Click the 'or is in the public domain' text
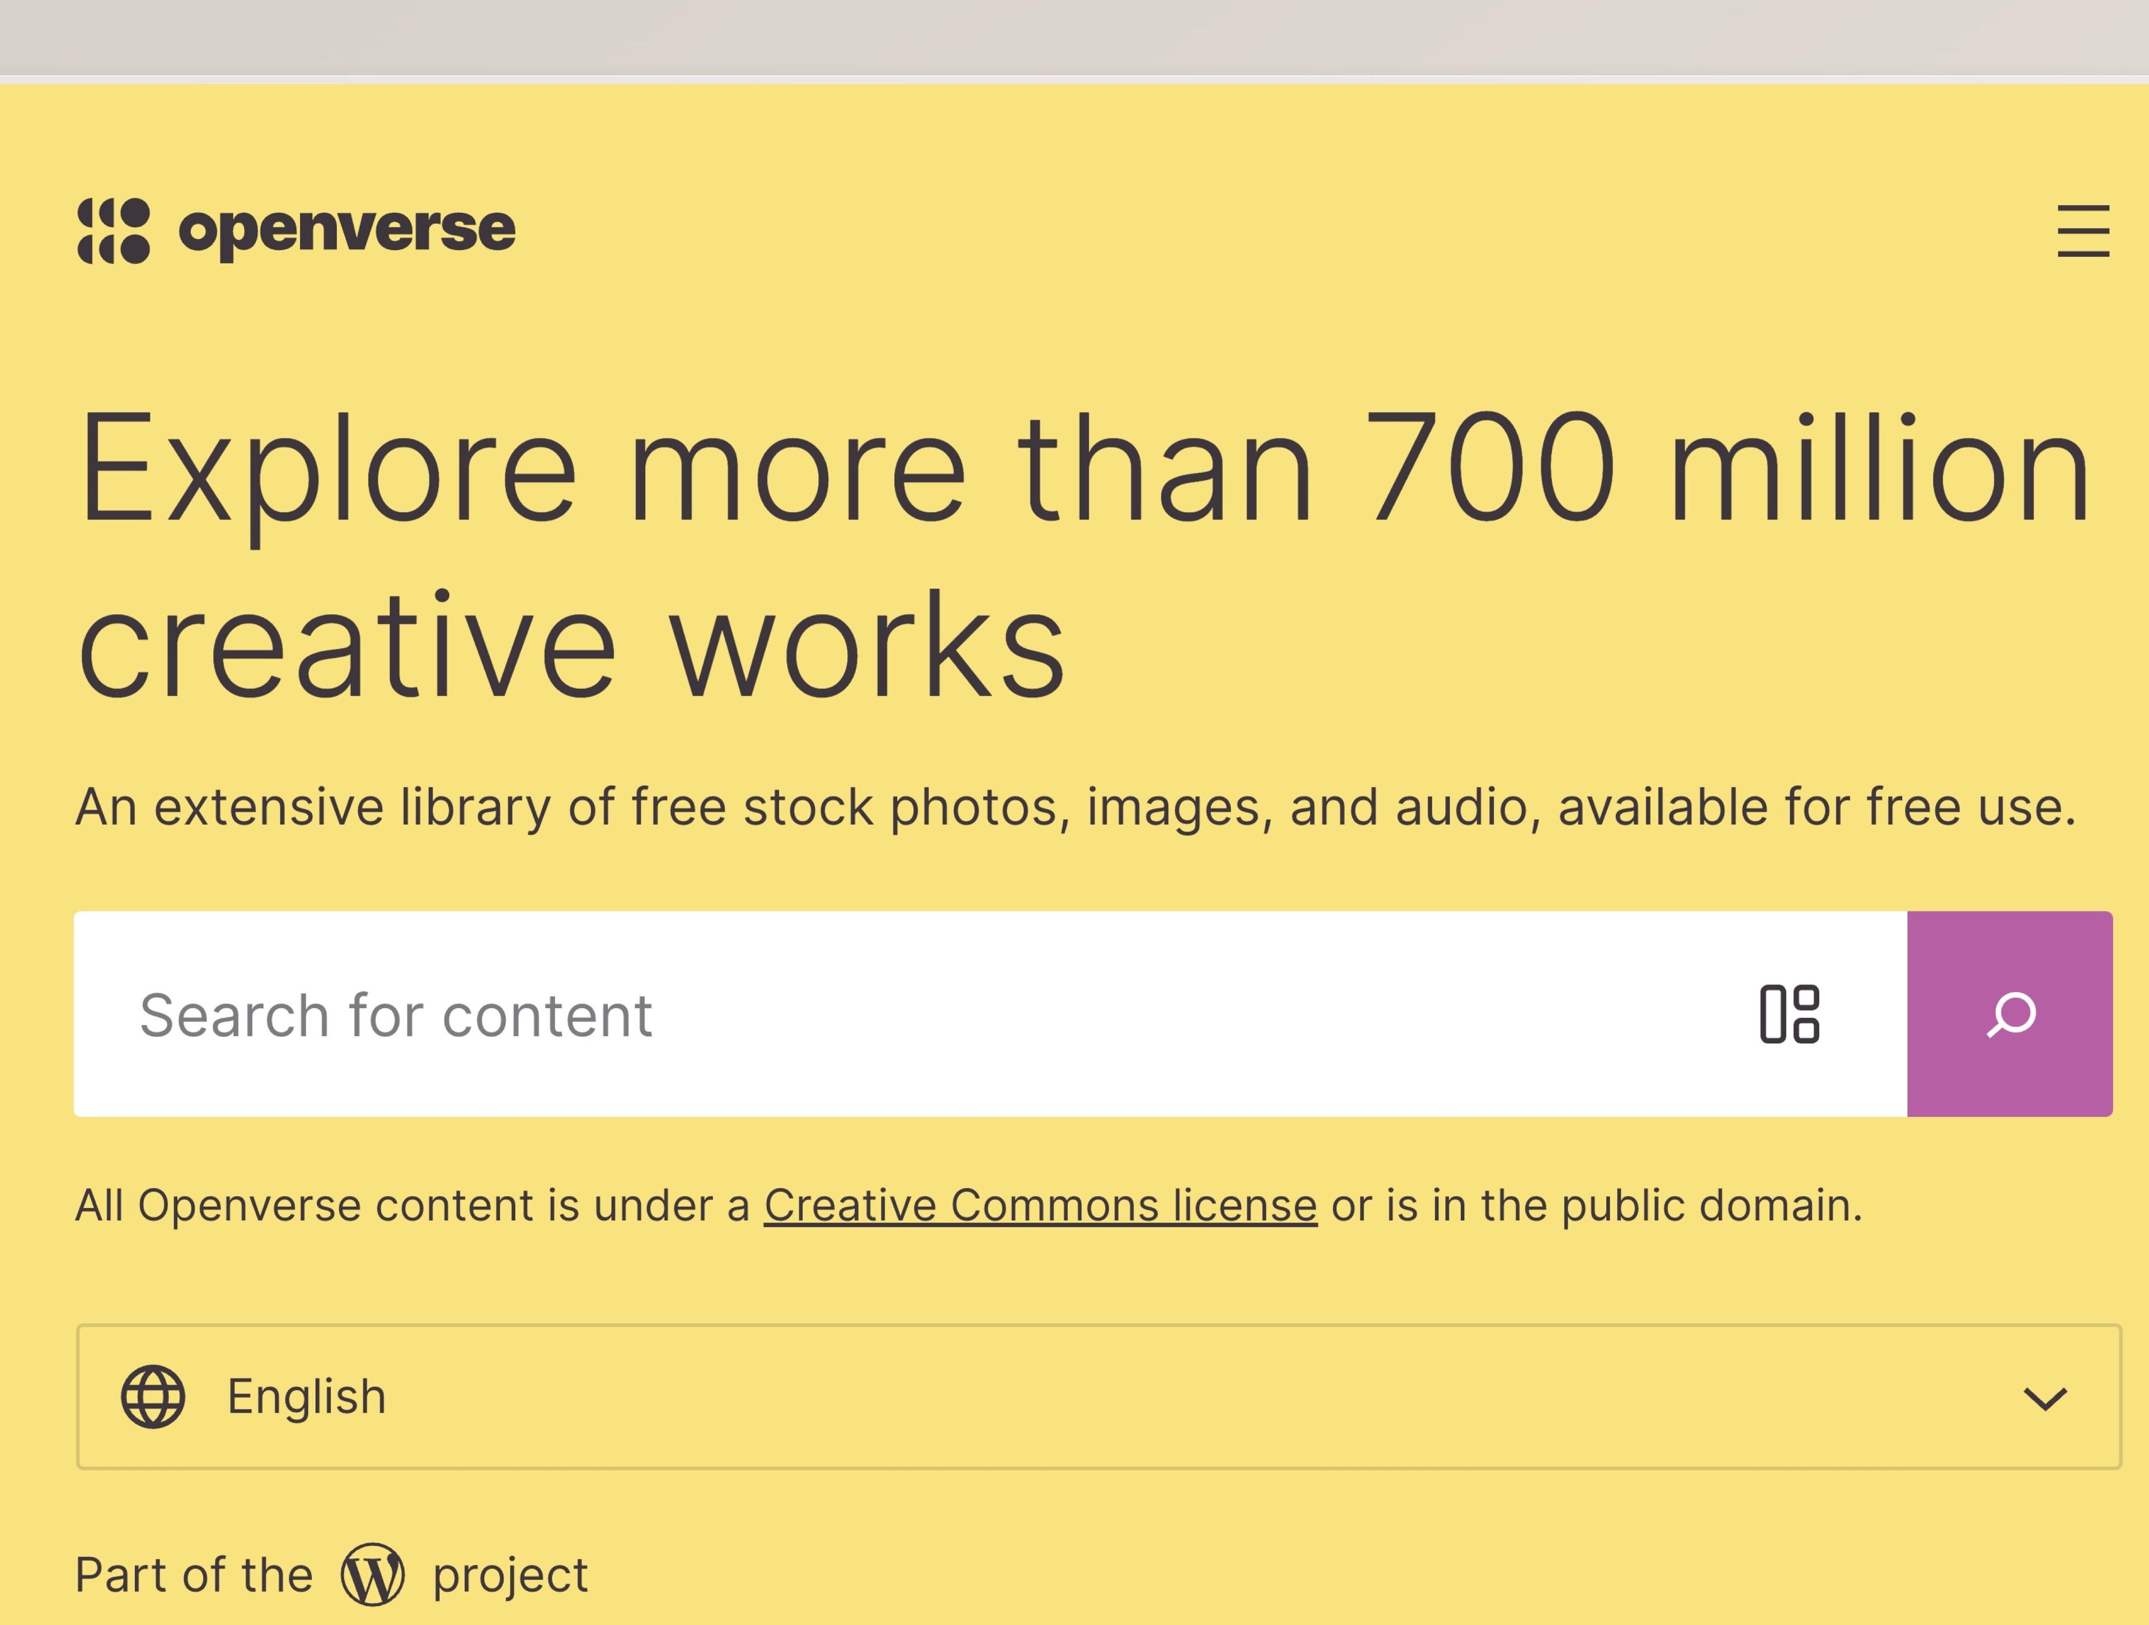This screenshot has height=1625, width=2149. pyautogui.click(x=1596, y=1205)
